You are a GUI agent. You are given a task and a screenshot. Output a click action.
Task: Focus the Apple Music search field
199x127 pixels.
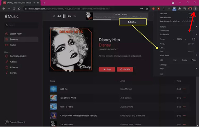click(21, 25)
